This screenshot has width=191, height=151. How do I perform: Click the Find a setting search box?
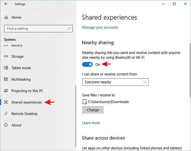coord(38,29)
